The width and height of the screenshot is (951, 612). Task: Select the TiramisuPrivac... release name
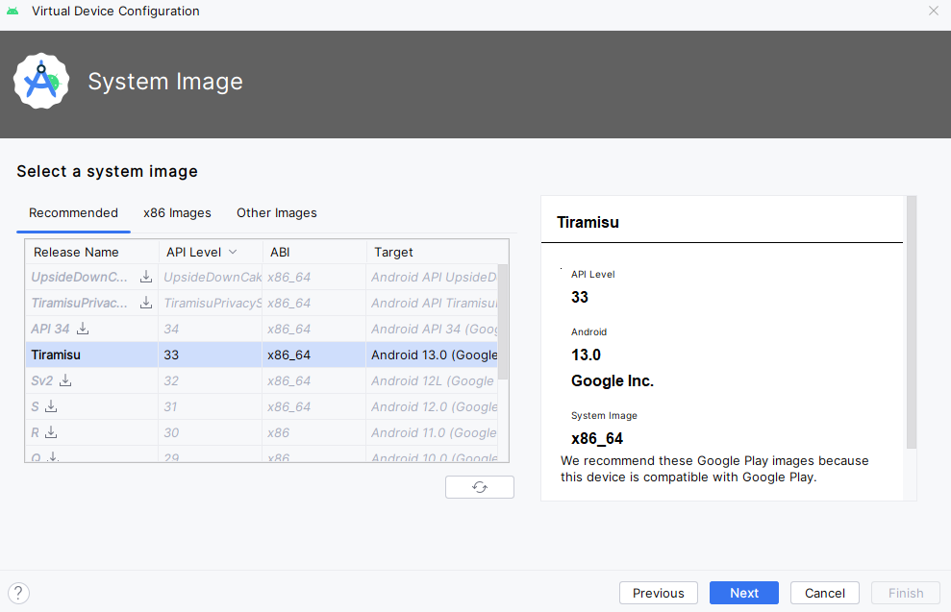(x=80, y=303)
